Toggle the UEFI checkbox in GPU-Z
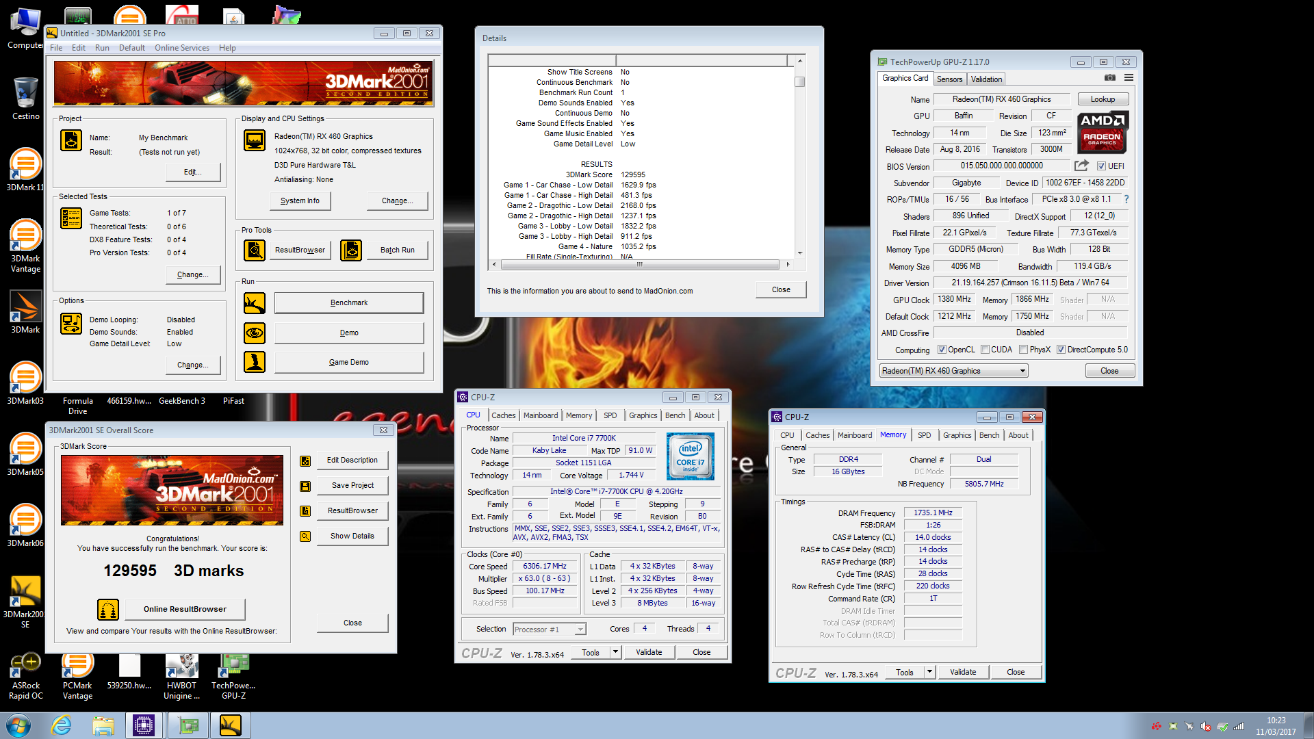The image size is (1314, 739). tap(1101, 166)
